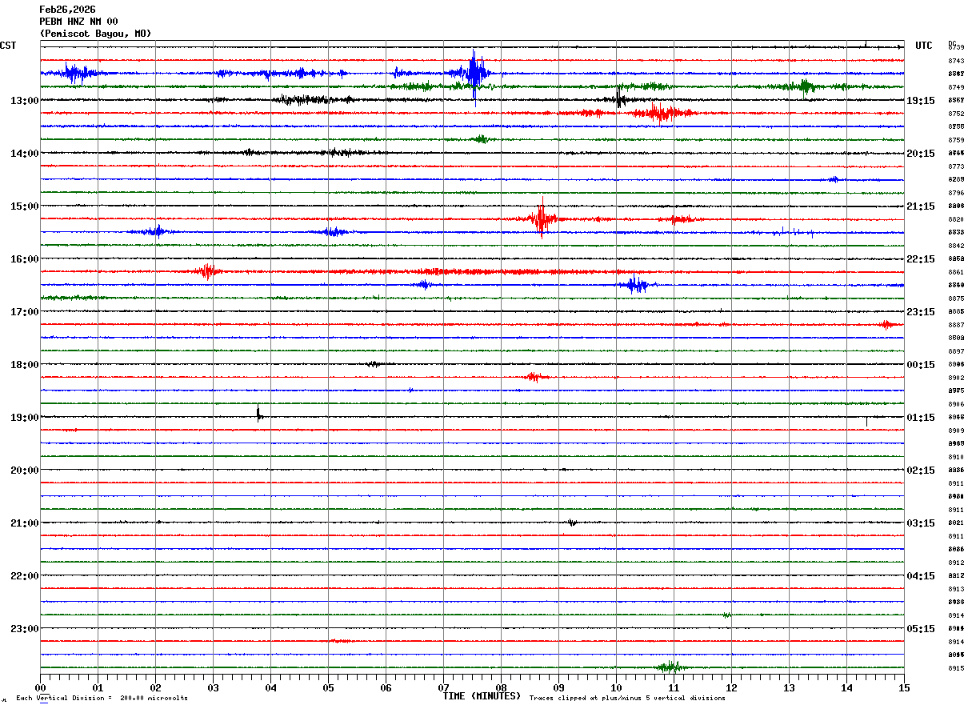Click the 15 minute tick label on the time axis
The width and height of the screenshot is (968, 709).
pos(904,687)
